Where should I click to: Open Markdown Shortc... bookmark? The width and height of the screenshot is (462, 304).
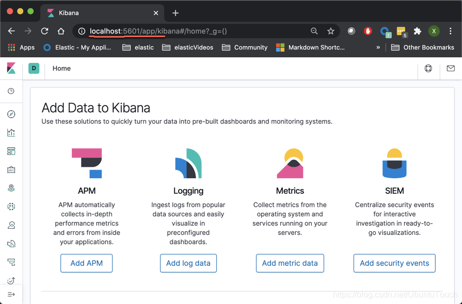point(310,47)
